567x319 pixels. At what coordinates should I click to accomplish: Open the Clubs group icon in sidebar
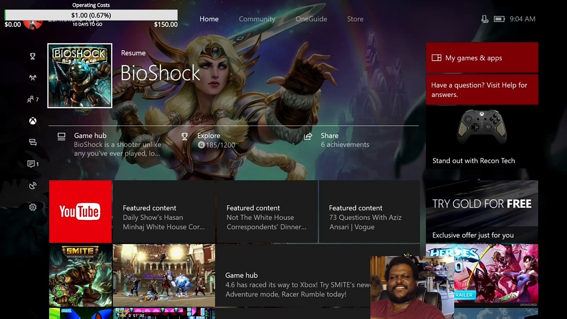point(32,78)
